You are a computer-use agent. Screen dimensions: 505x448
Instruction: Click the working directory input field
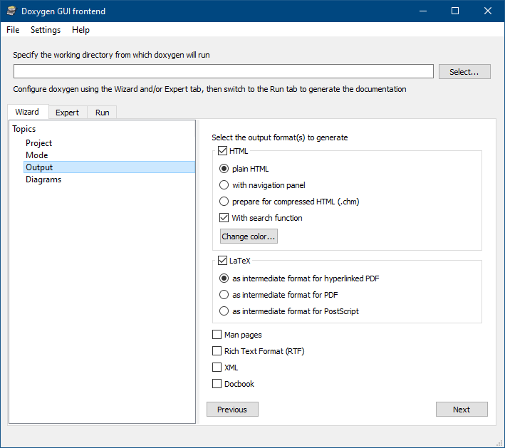pos(223,71)
